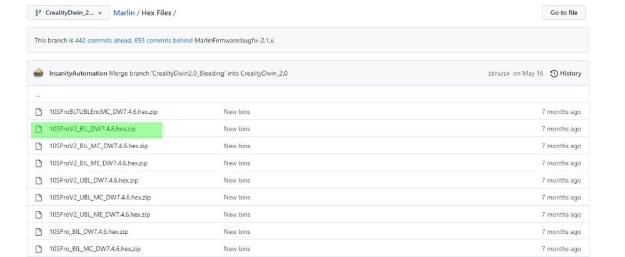Screen dimensions: 625x257
Task: Click file icon beside 10SProBLTUBLEncMC_DW7.4.6.hex.zip
Action: tap(39, 112)
